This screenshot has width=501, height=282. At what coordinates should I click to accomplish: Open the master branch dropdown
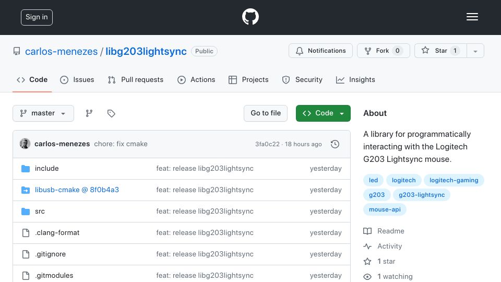click(x=43, y=113)
